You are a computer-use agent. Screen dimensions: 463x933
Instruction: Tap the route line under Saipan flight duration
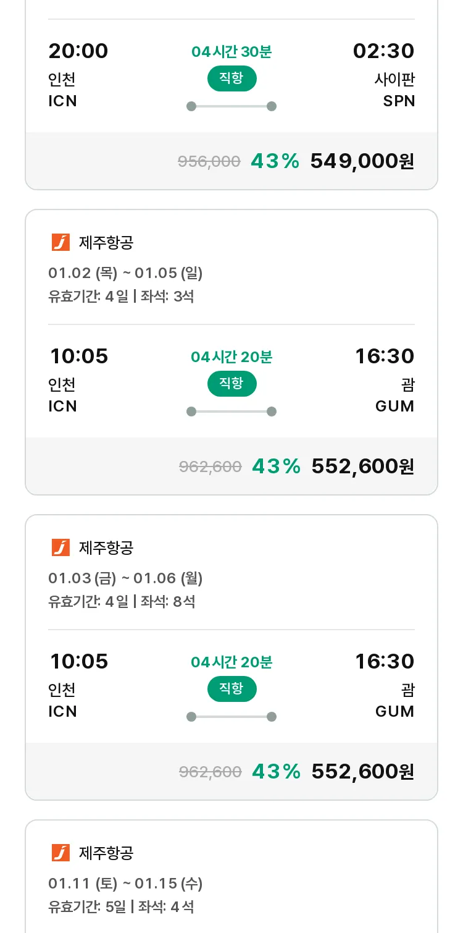[231, 106]
